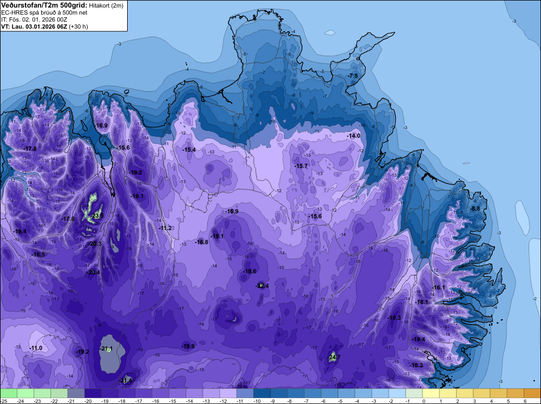Click the -17 purple legend swatch
541x404 pixels.
point(143,393)
